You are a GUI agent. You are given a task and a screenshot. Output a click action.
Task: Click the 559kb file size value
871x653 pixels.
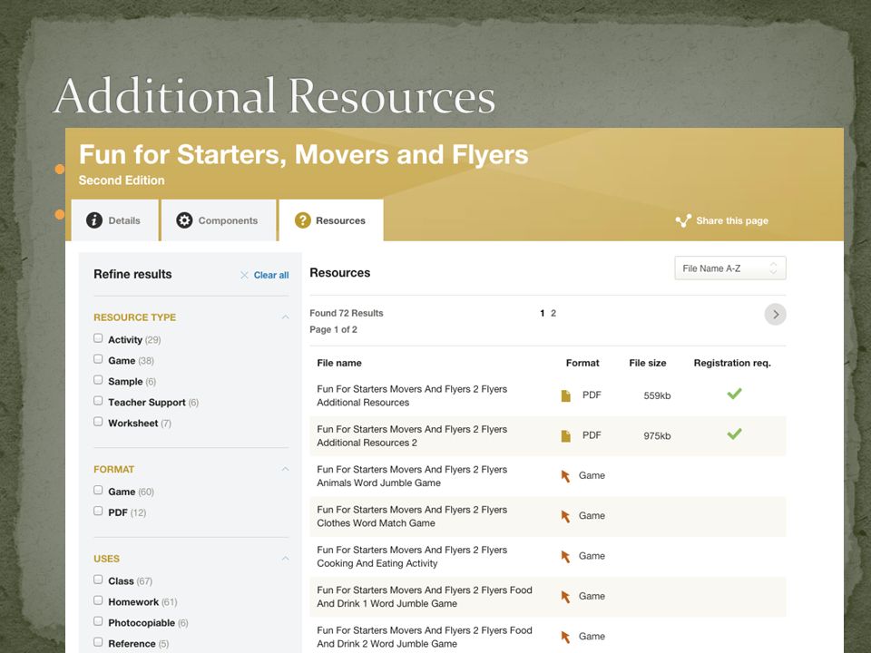click(x=657, y=396)
